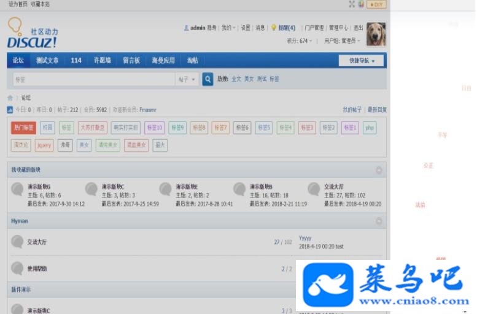The image size is (477, 314).
Task: Click the 使用帮助 forum bubble icon
Action: [x=17, y=269]
